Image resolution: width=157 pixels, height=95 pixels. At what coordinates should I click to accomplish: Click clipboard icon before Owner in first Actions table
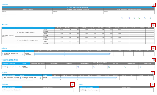(x=23, y=54)
